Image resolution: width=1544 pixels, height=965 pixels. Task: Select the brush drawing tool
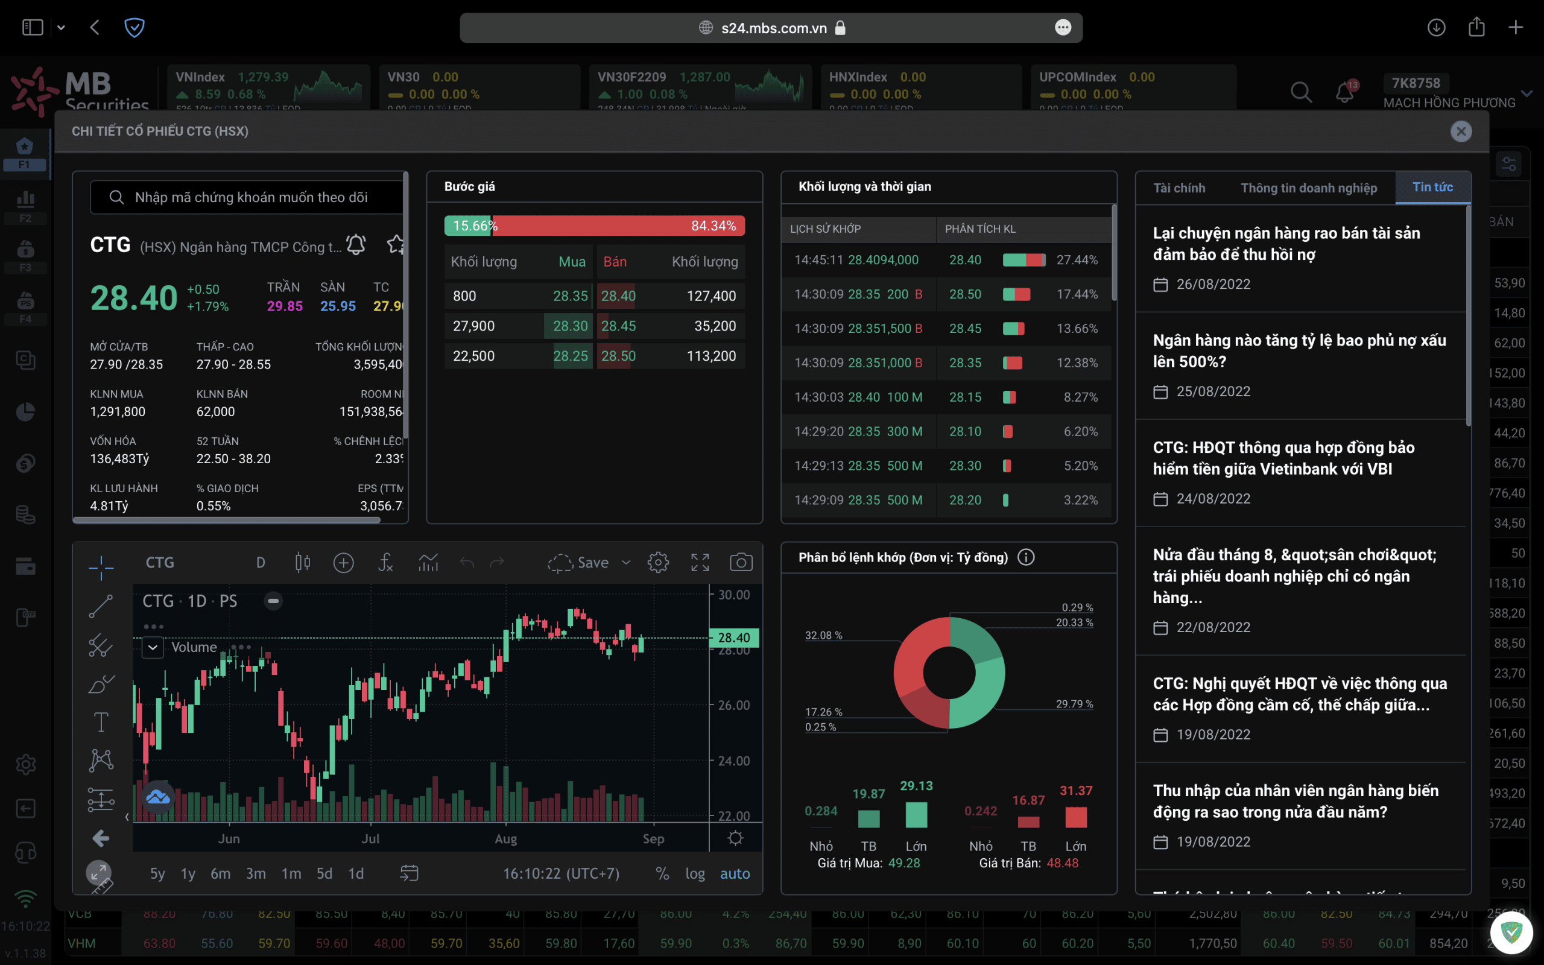(x=101, y=684)
